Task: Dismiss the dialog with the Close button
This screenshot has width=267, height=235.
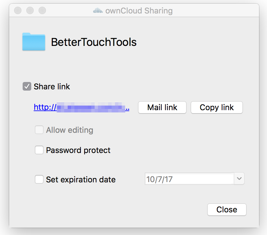Action: click(x=227, y=210)
